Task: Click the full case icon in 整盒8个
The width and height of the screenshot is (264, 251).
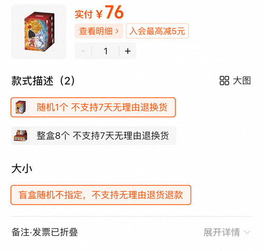Action: pos(21,136)
